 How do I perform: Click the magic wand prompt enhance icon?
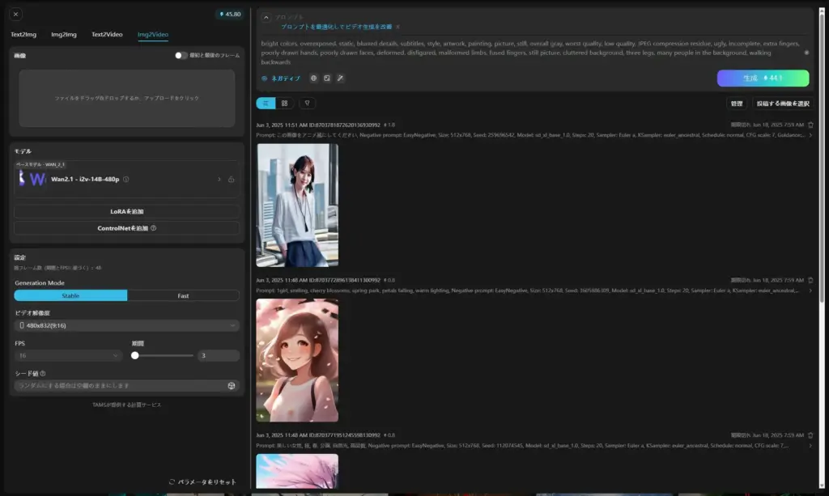tap(340, 78)
